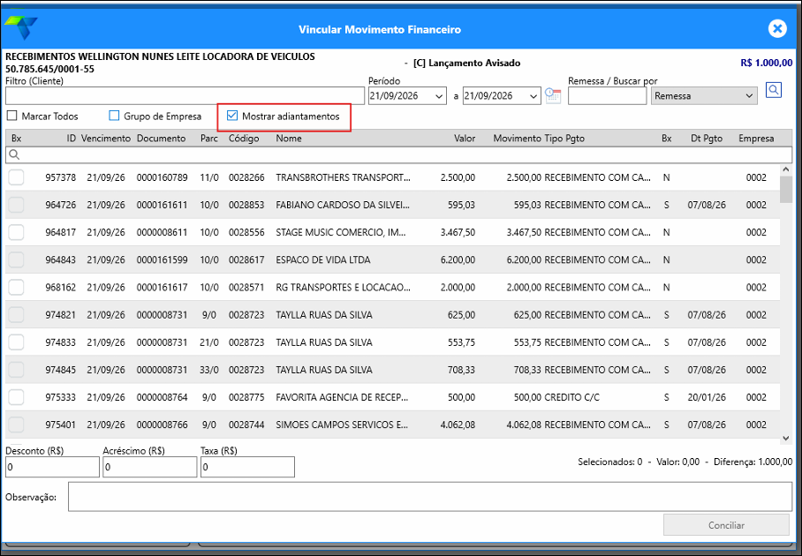Click the Taxa (R$) field
This screenshot has width=802, height=556.
pos(247,467)
